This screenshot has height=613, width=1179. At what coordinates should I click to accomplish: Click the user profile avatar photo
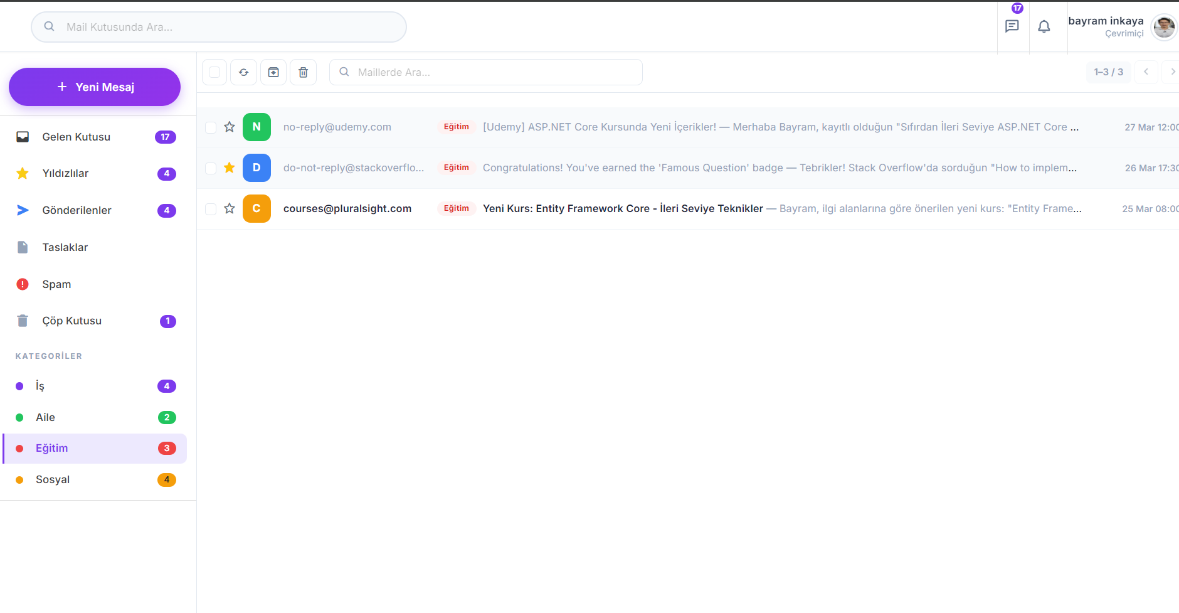1164,27
